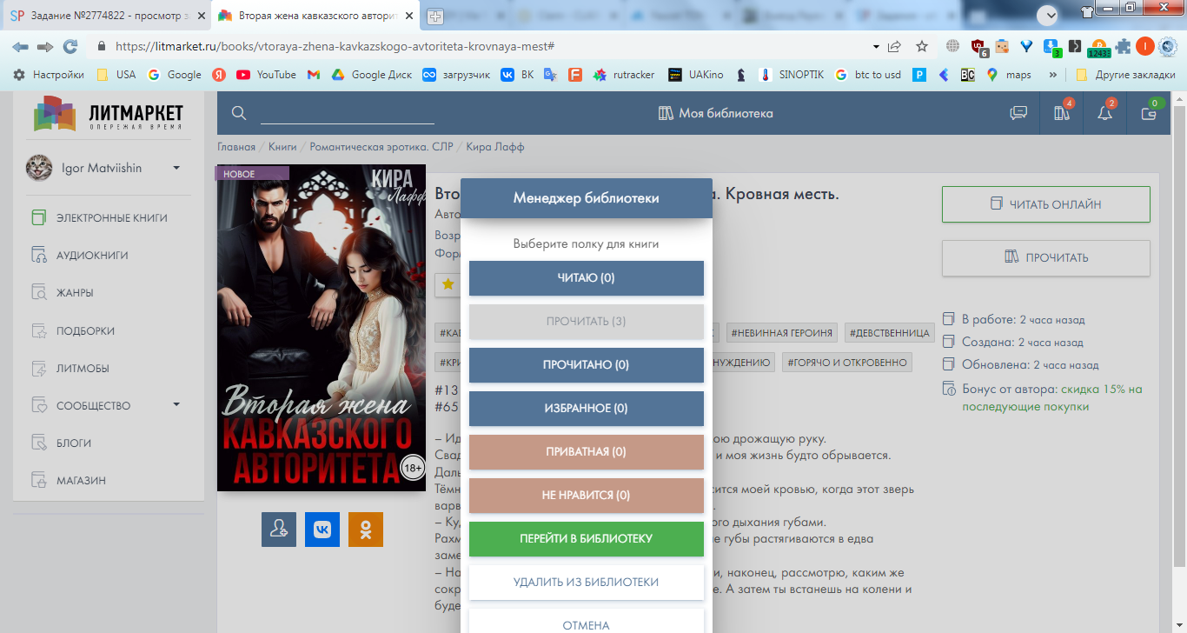This screenshot has height=633, width=1187.
Task: Open the messages chat icon in header
Action: tap(1018, 113)
